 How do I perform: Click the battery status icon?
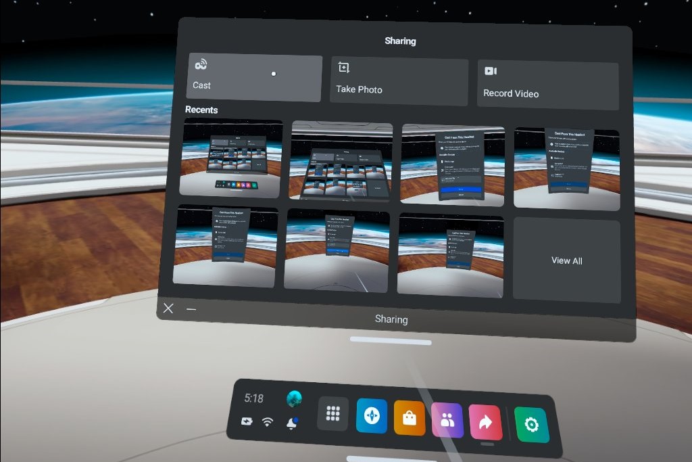click(x=247, y=421)
